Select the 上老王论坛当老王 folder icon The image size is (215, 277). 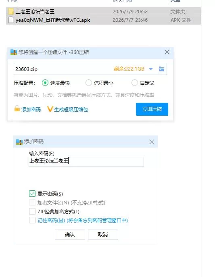[11, 11]
